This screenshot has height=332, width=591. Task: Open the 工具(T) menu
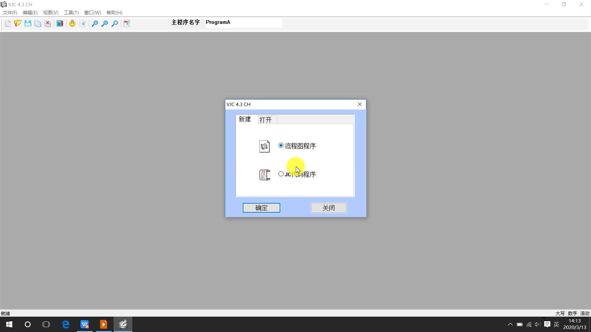tap(71, 13)
